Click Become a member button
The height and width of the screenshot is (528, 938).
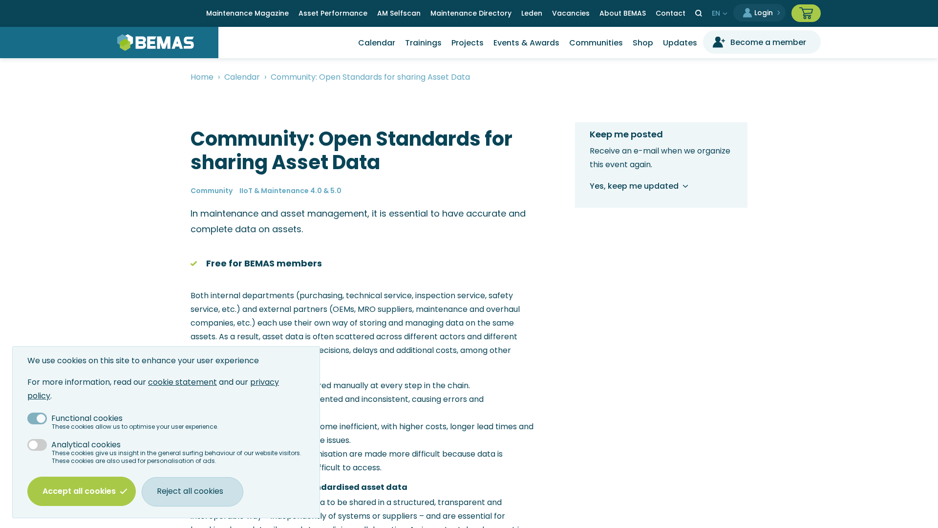tap(762, 43)
